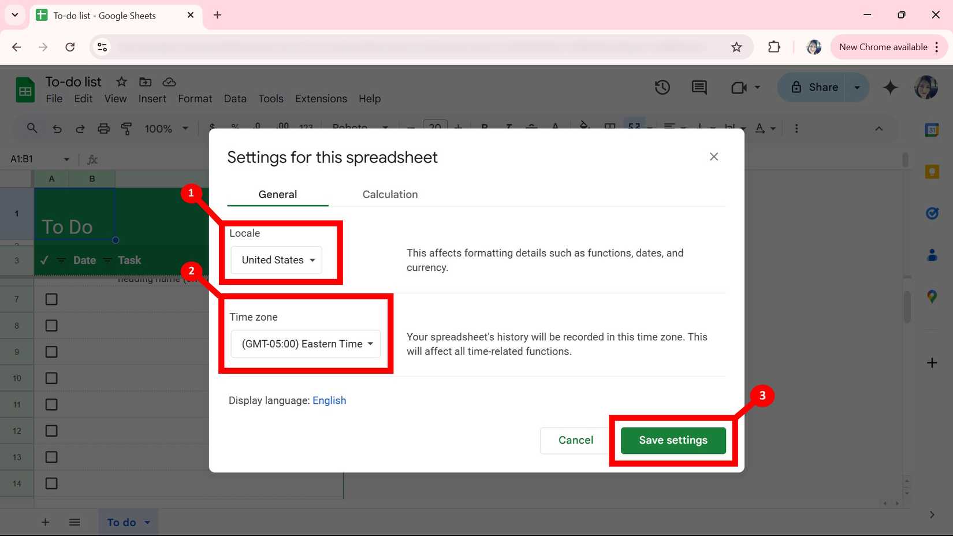Open the zoom level selector
The height and width of the screenshot is (536, 953).
click(x=165, y=128)
